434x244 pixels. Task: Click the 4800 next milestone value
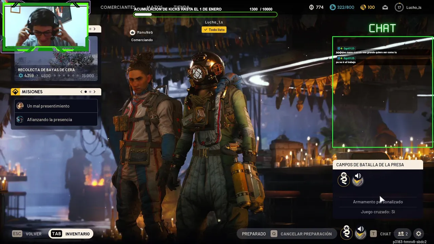click(x=45, y=76)
